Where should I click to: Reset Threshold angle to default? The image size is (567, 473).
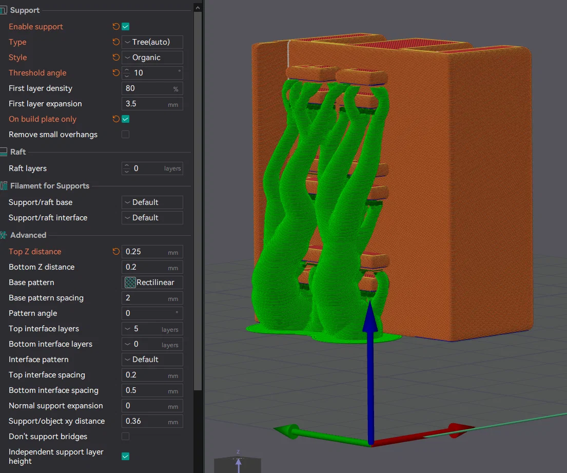coord(116,73)
